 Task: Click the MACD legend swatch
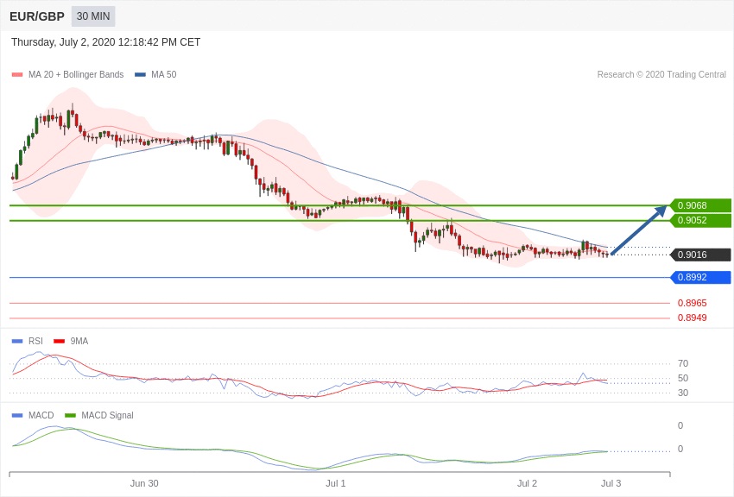(17, 415)
